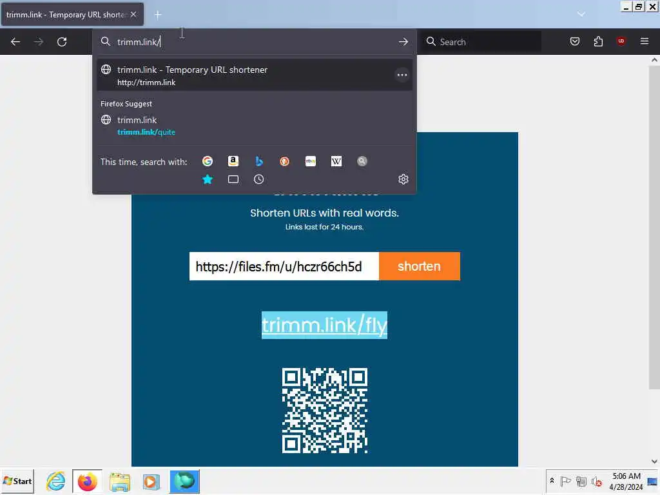Close the trimm.link tab
The width and height of the screenshot is (660, 495).
pyautogui.click(x=133, y=14)
